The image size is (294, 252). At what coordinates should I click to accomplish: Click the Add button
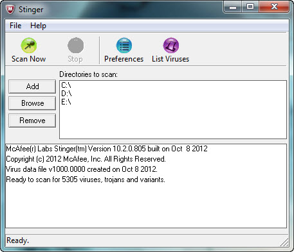coord(32,87)
